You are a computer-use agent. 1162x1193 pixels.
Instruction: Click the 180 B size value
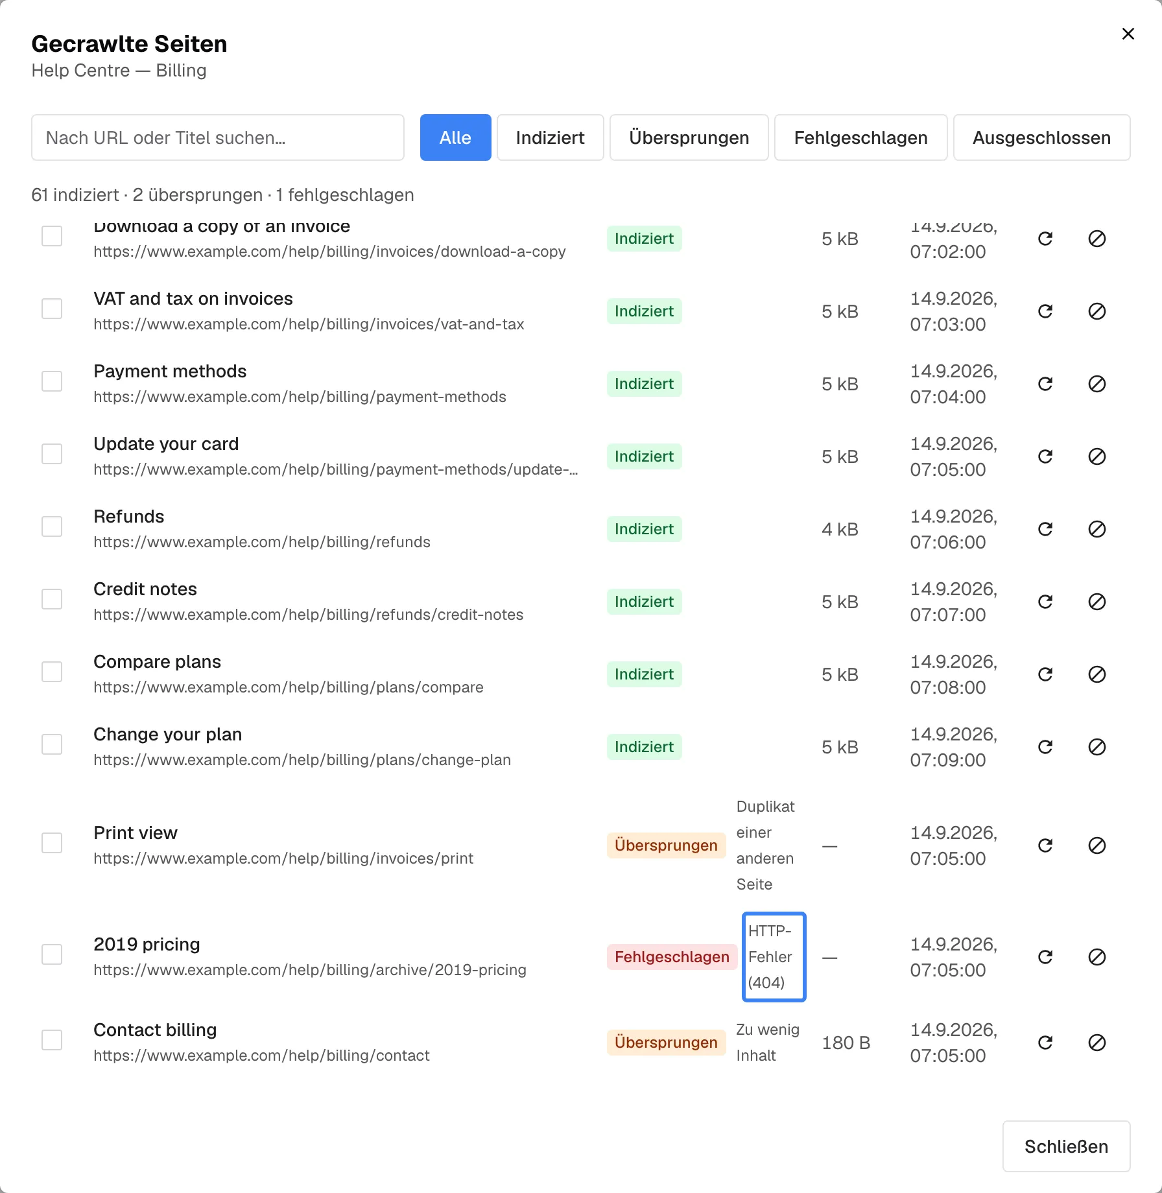(x=846, y=1043)
